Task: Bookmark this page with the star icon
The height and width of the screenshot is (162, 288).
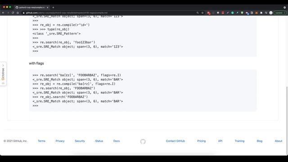Action: [202, 13]
